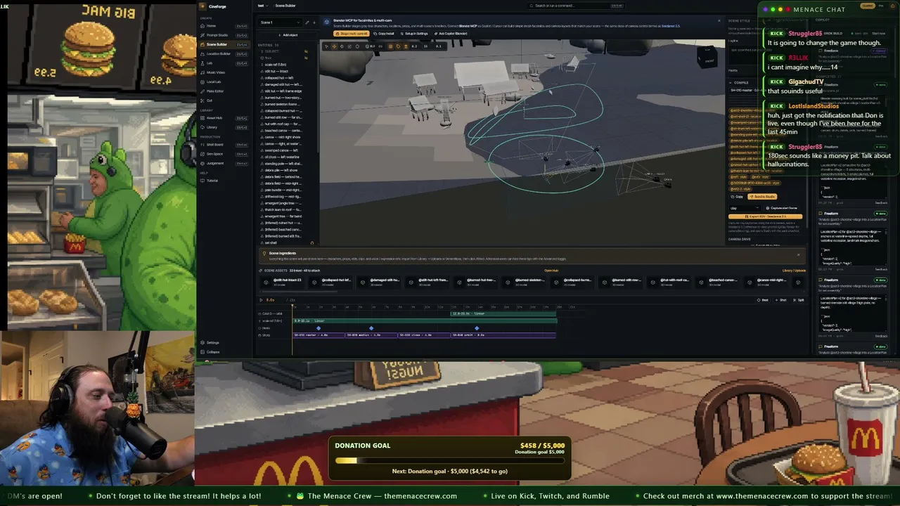Select the @stilt-hut-intact-23 scene asset

[283, 282]
